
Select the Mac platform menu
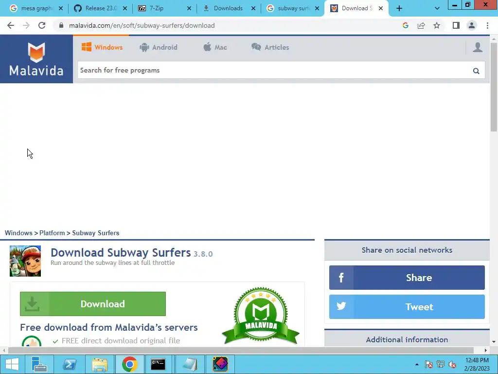tap(215, 47)
